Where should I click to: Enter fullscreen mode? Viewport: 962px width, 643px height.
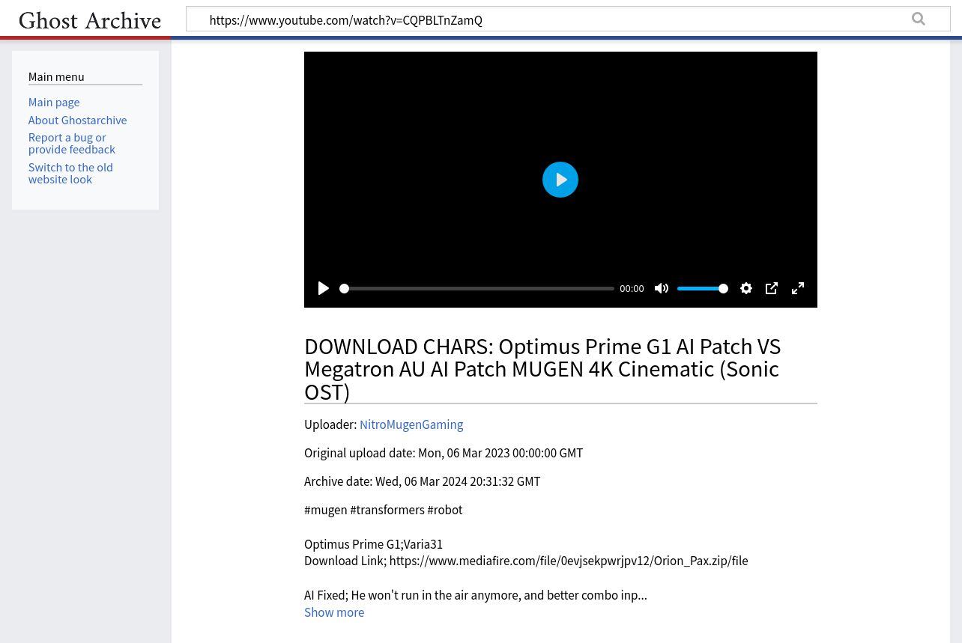tap(798, 288)
